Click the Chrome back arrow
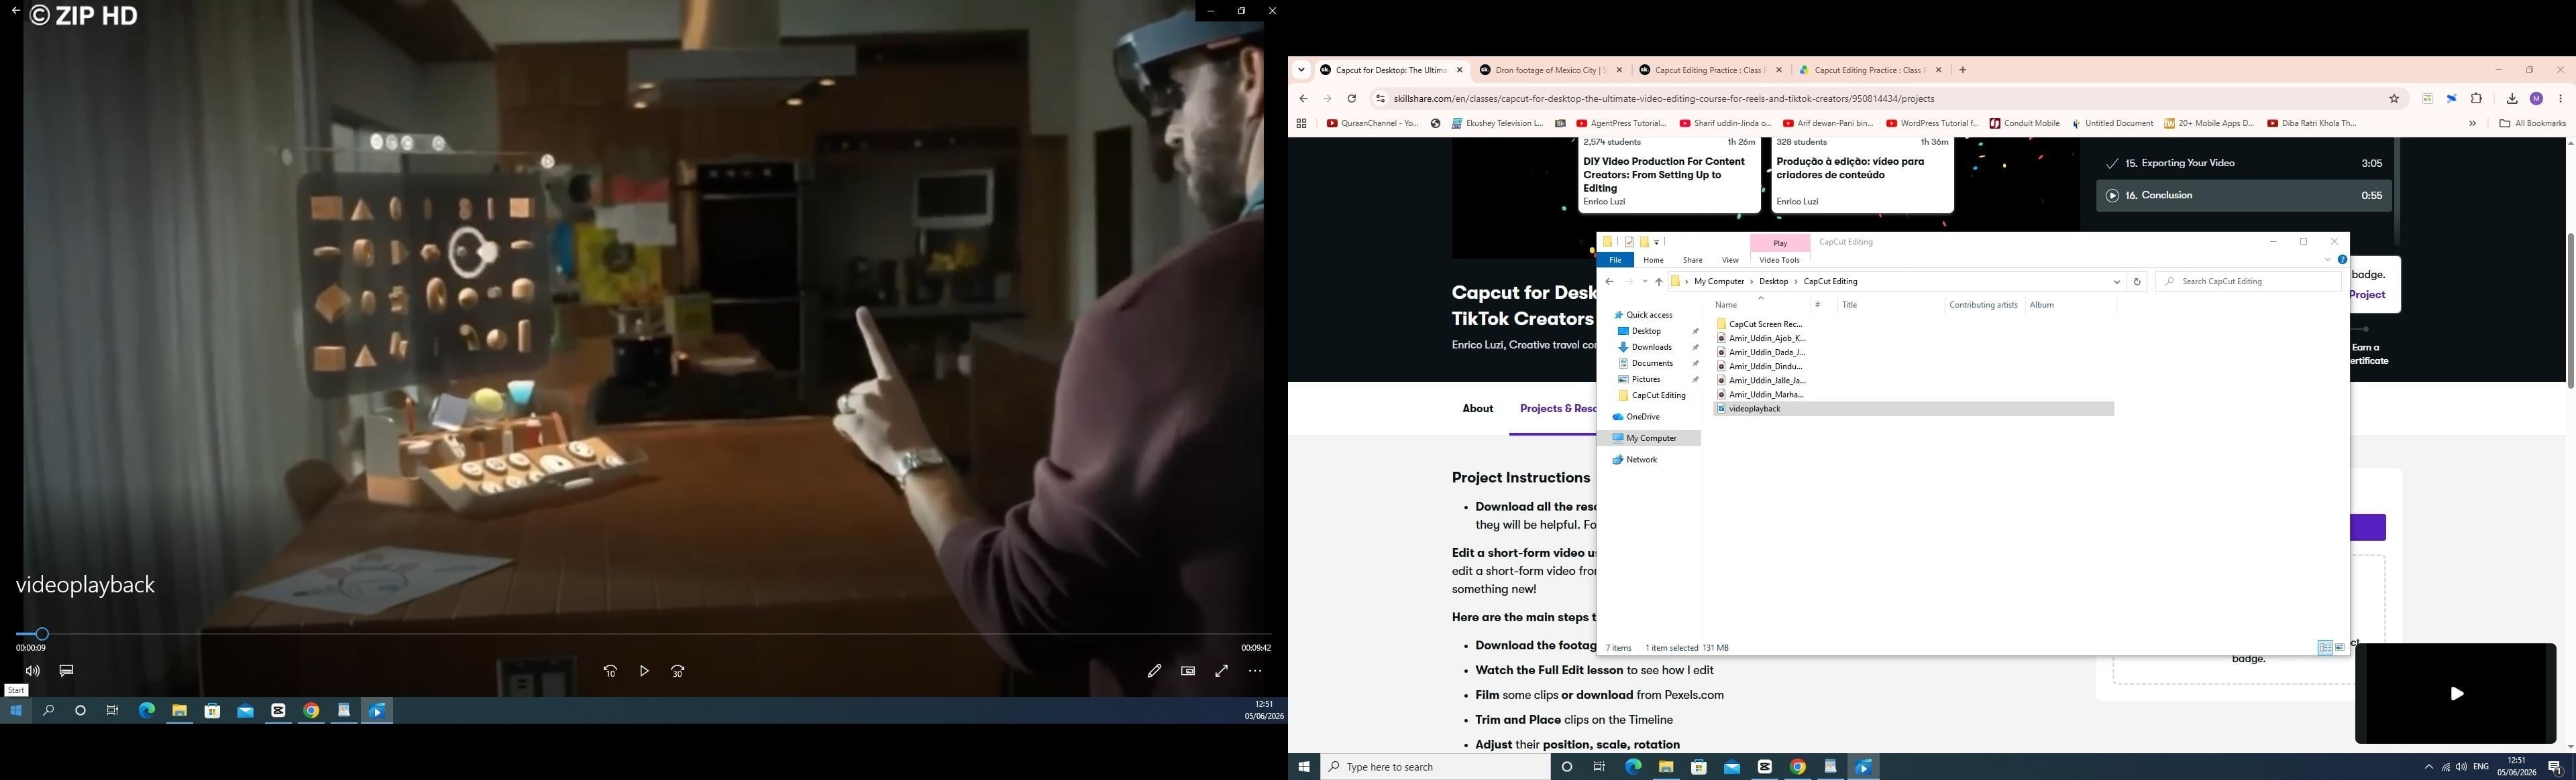 coord(1303,99)
